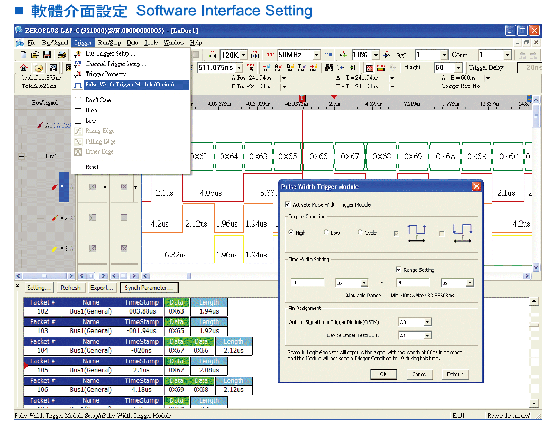This screenshot has width=549, height=429.
Task: Toggle the positive pulse waveform checkbox
Action: [x=396, y=234]
